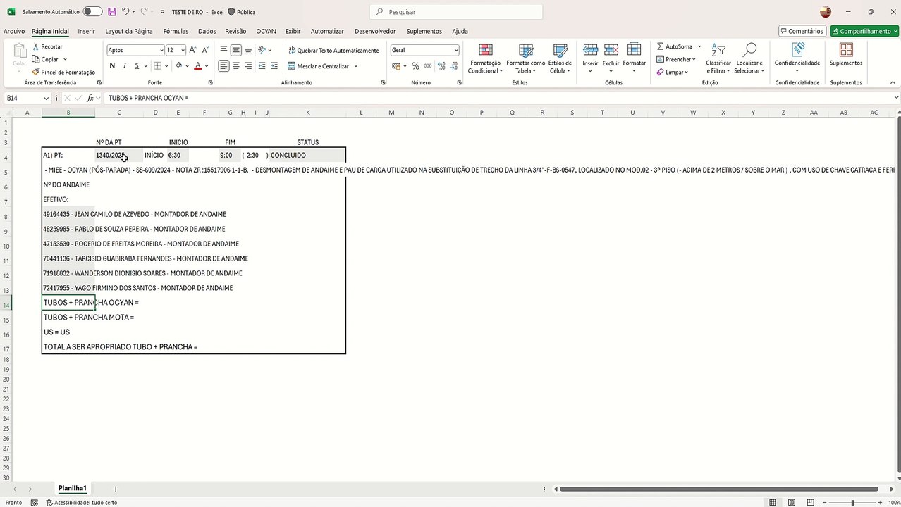Switch to the Inserir ribbon tab
This screenshot has height=507, width=901.
87,31
